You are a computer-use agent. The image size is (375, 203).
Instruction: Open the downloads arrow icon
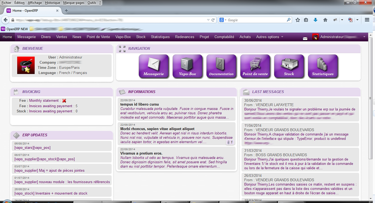click(x=315, y=20)
